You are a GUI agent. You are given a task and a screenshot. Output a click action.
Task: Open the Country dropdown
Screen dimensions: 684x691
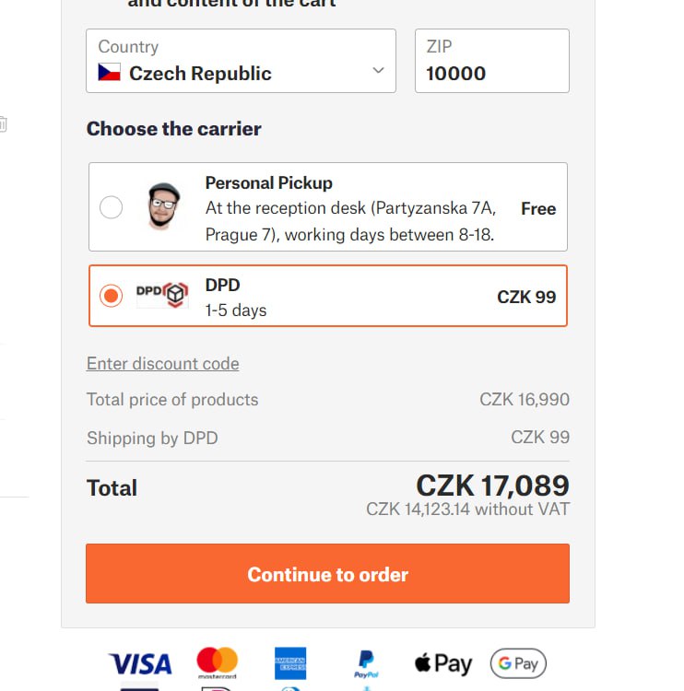[240, 61]
